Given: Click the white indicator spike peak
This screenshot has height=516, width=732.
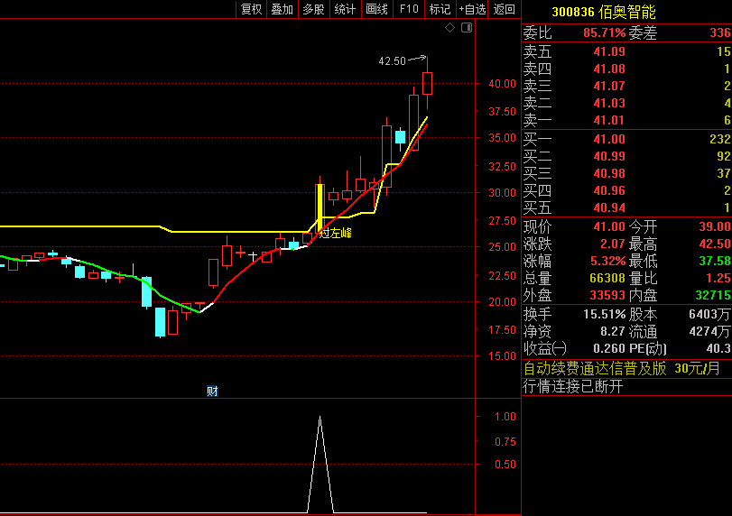Looking at the screenshot, I should pyautogui.click(x=320, y=417).
